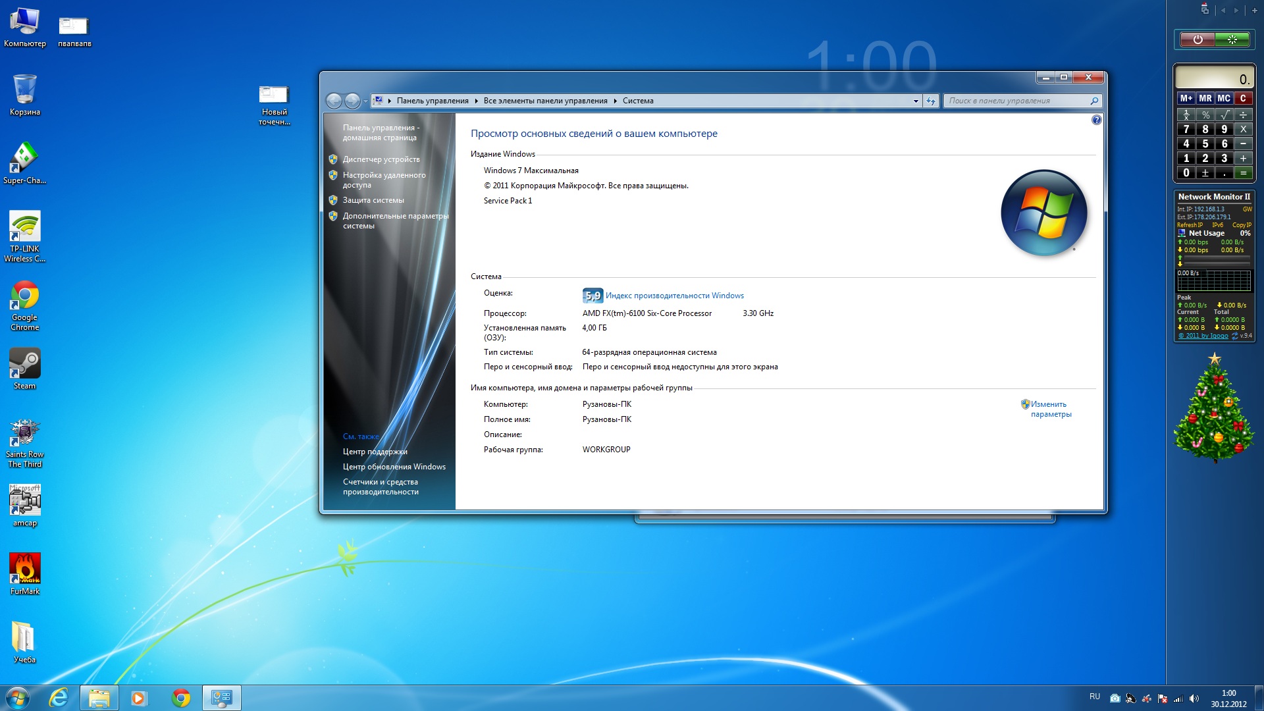The image size is (1264, 711).
Task: Open the network signal tray icon
Action: click(x=1178, y=698)
